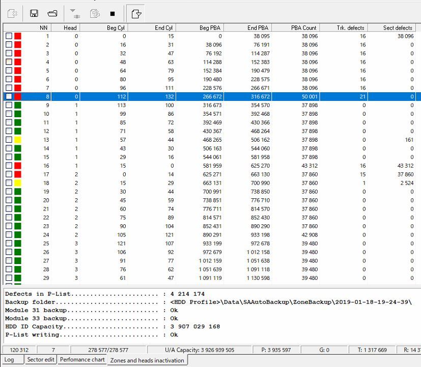Click the yellow status square on row 13
Image resolution: width=421 pixels, height=367 pixels.
pos(17,140)
